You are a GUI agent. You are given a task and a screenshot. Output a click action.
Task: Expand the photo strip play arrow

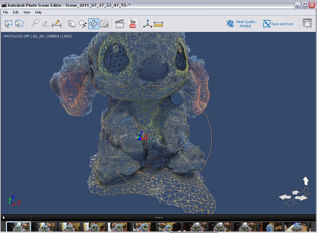point(4,218)
